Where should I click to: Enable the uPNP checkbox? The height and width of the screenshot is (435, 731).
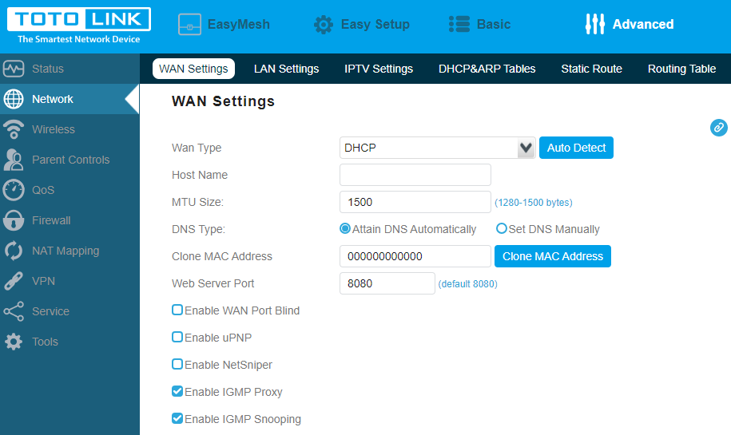[x=177, y=337]
